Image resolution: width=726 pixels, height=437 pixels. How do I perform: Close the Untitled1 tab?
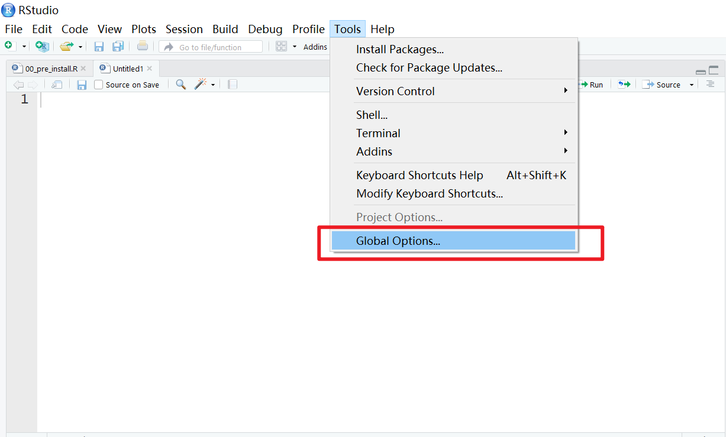point(150,69)
